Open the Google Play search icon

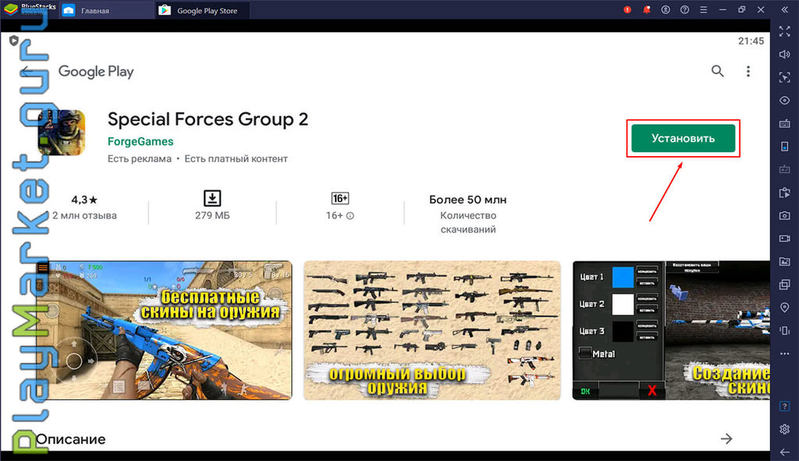point(718,71)
